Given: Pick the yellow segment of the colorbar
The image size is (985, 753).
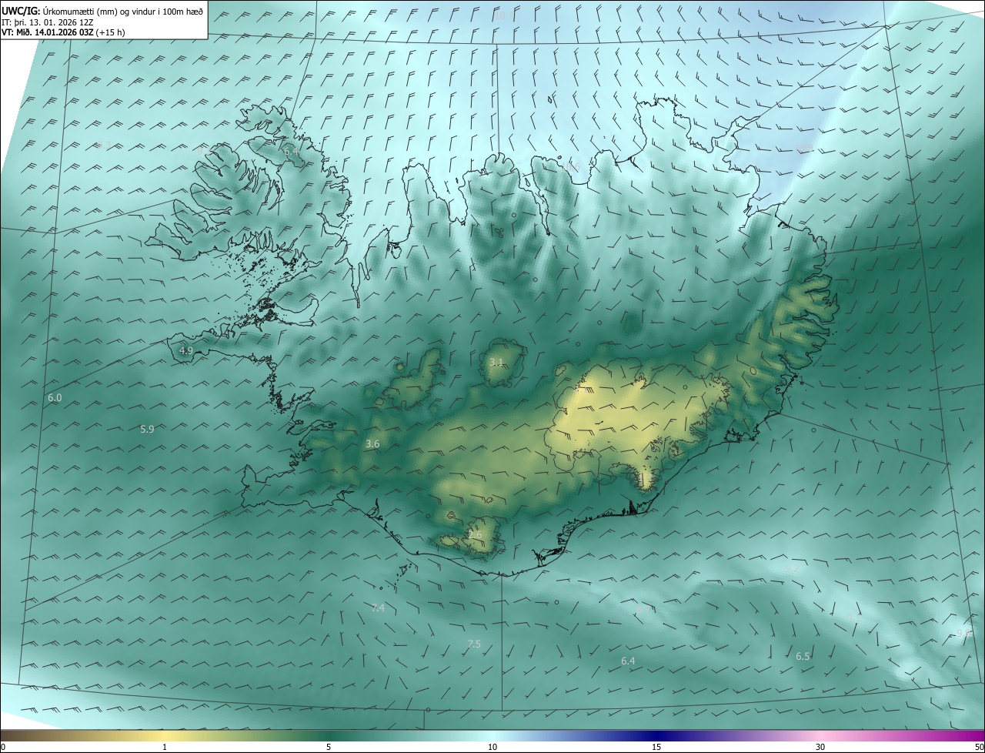Looking at the screenshot, I should 165,736.
